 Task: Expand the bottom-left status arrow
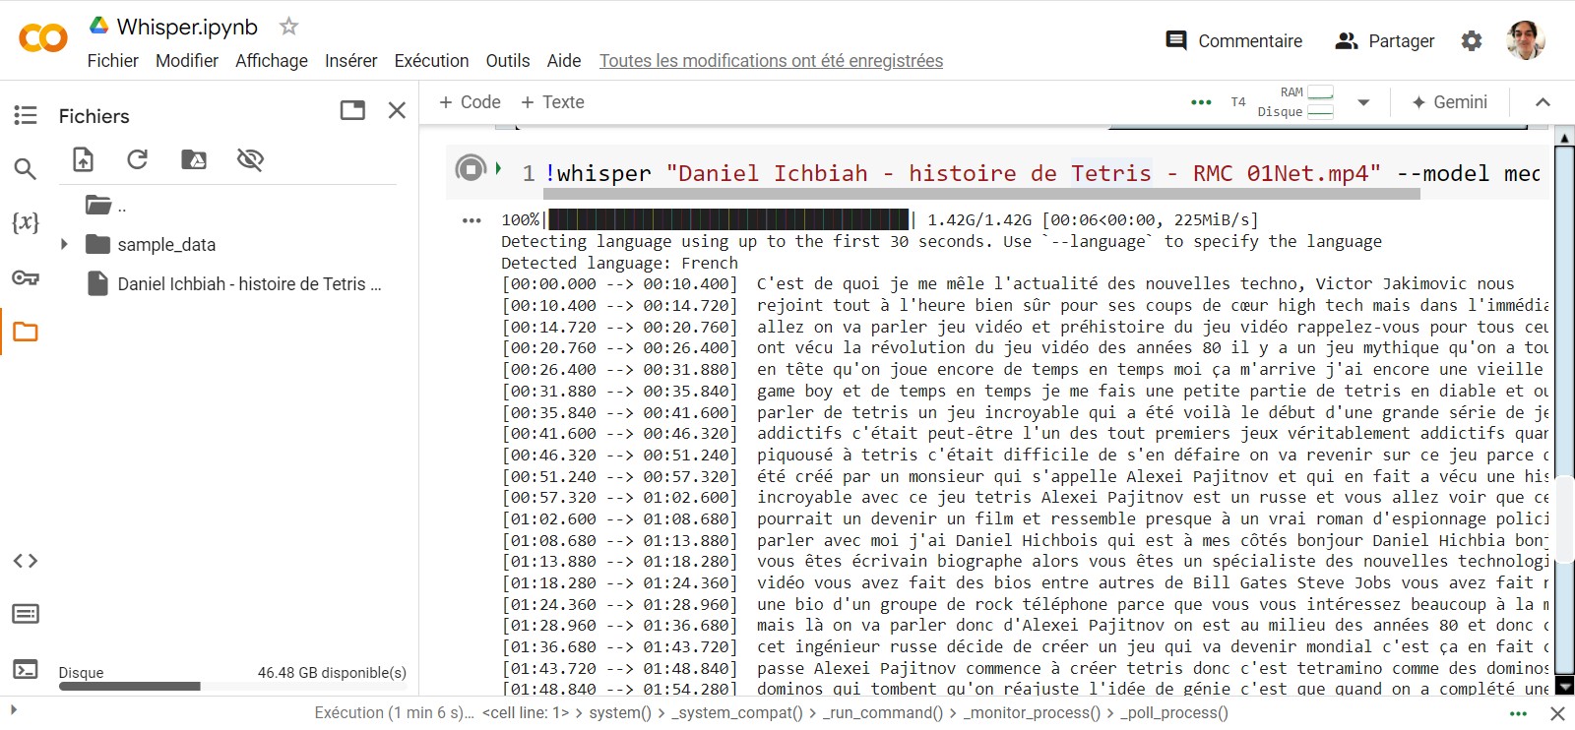(13, 709)
